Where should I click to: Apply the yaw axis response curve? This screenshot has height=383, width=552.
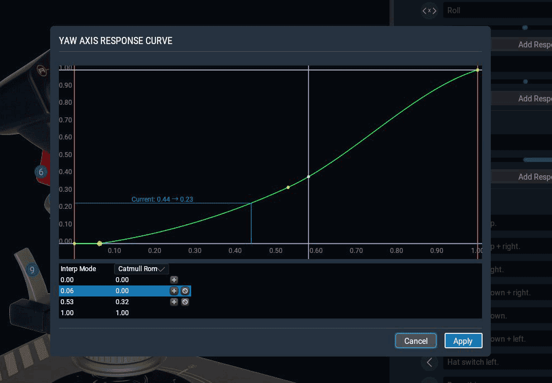coord(463,341)
